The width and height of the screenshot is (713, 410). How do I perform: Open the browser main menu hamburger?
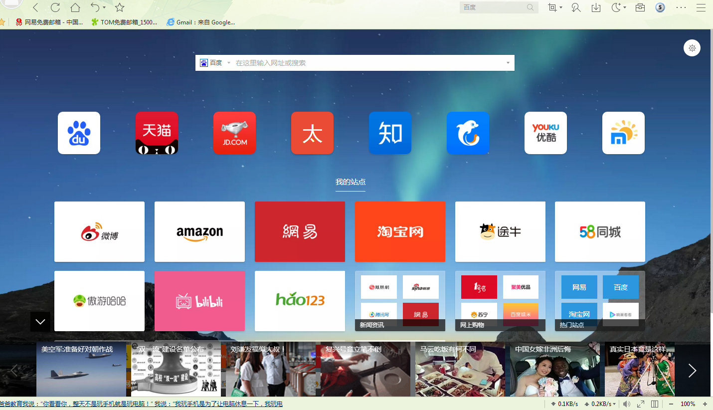(x=701, y=7)
